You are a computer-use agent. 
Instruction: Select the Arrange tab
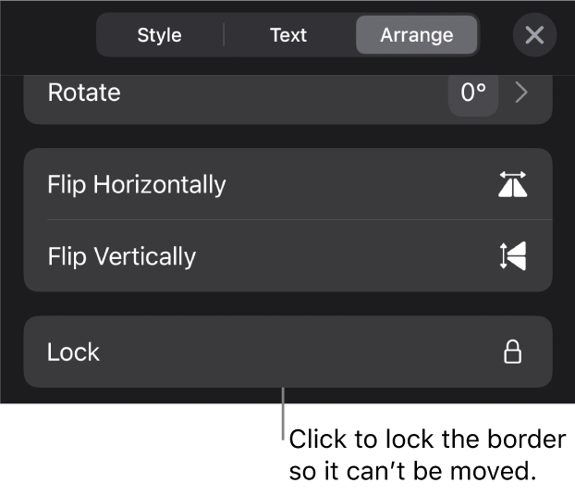(x=417, y=35)
